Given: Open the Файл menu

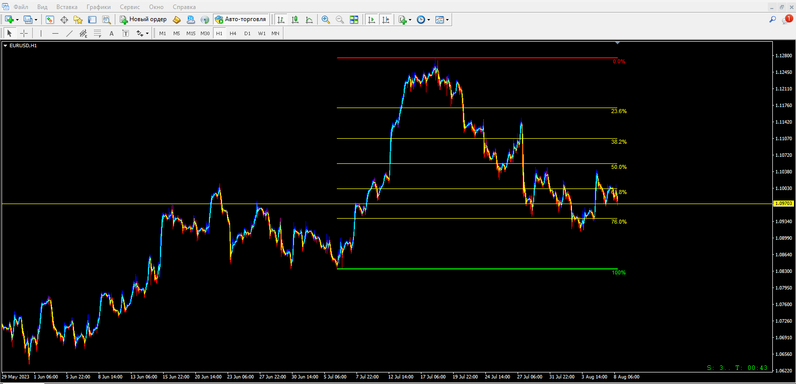Looking at the screenshot, I should click(x=21, y=7).
